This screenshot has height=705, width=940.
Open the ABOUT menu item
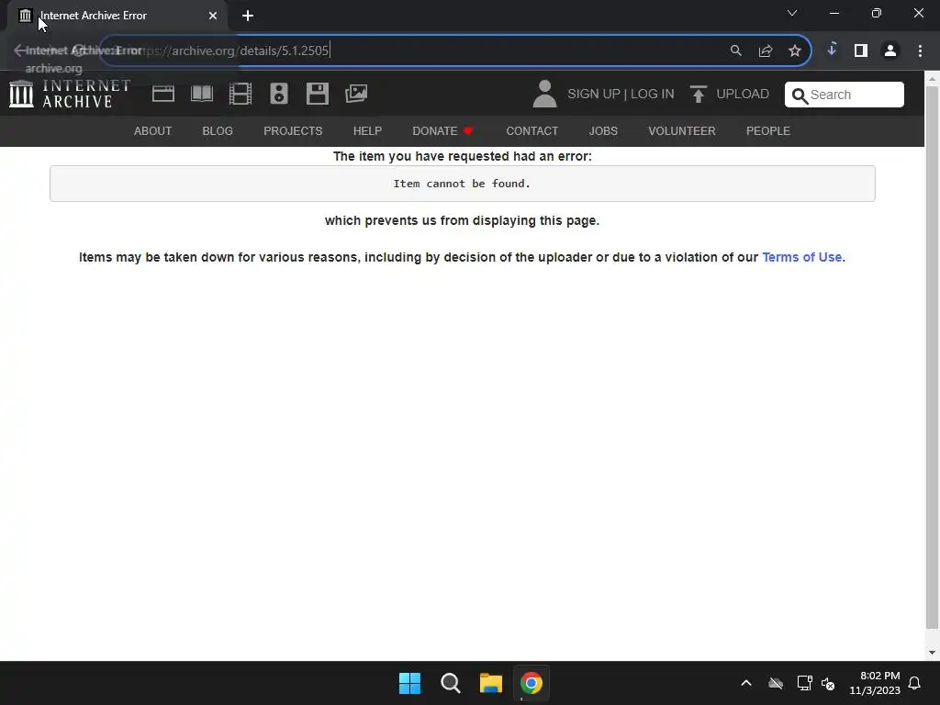[153, 130]
